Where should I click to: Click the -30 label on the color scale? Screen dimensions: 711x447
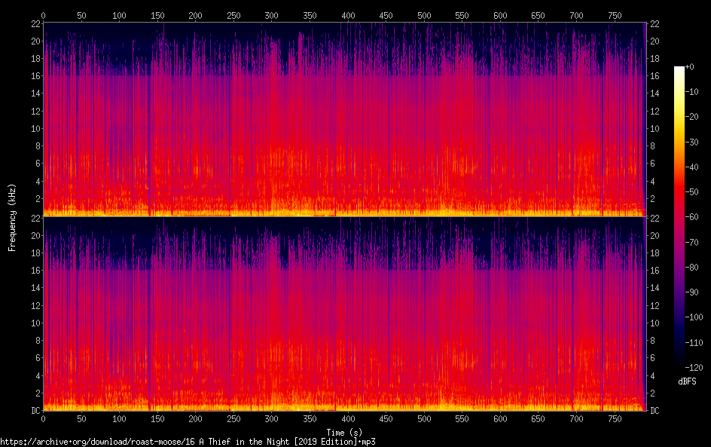(x=696, y=141)
